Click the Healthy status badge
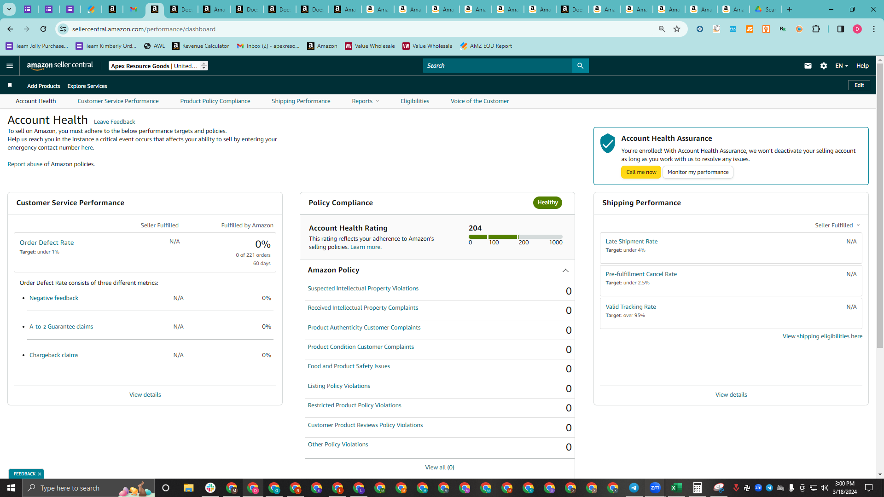Viewport: 884px width, 497px height. click(547, 202)
